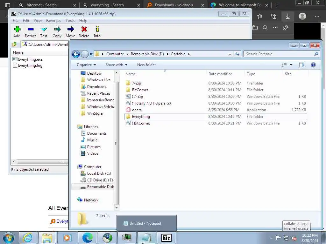Select the Move tool in 7-Zip
326x244 pixels.
point(70,32)
